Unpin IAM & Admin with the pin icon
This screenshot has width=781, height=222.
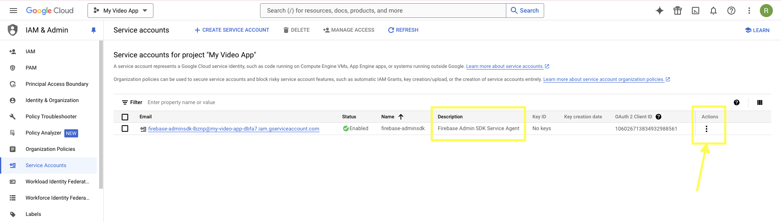(94, 30)
